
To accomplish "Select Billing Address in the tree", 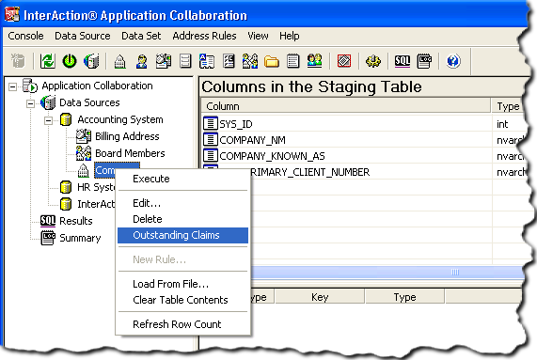I will (x=127, y=136).
